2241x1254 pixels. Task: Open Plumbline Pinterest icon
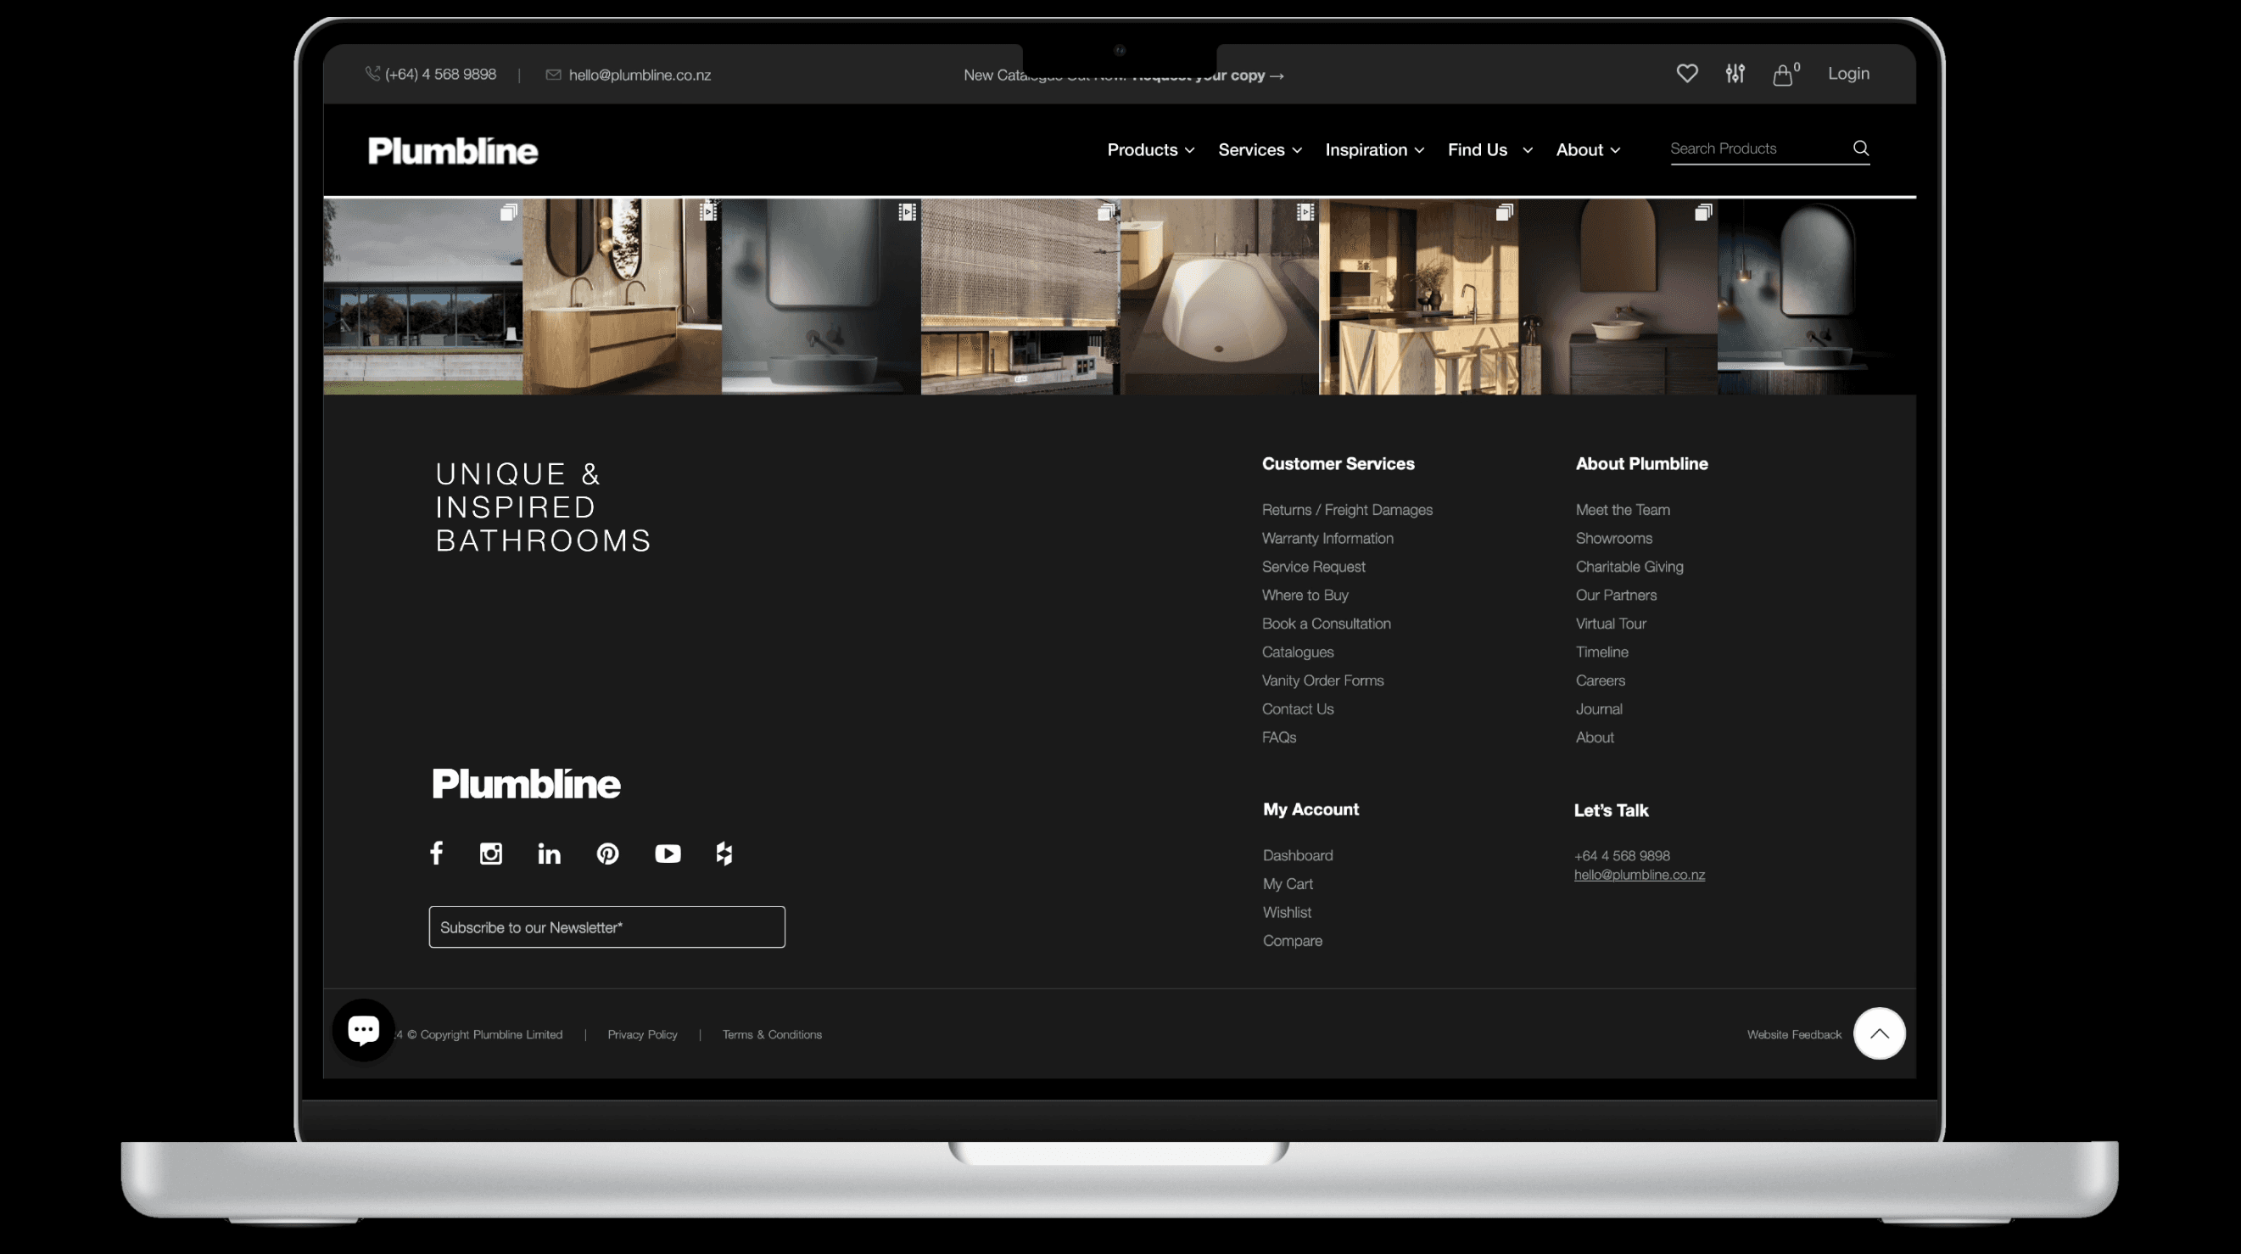pyautogui.click(x=607, y=854)
